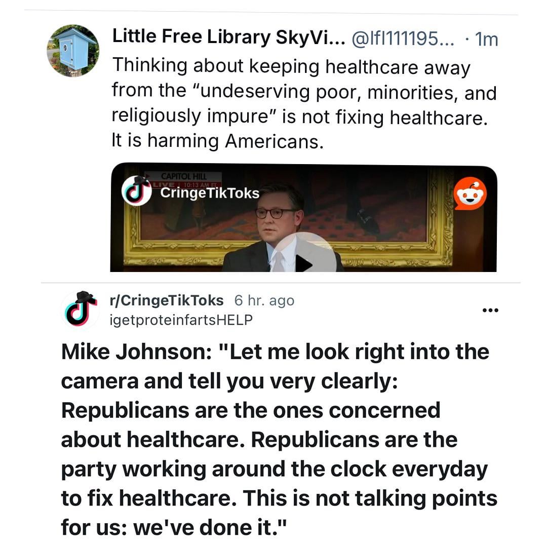Image resolution: width=547 pixels, height=547 pixels.
Task: Open the r/CringeTikToks subreddit avatar icon
Action: (80, 308)
